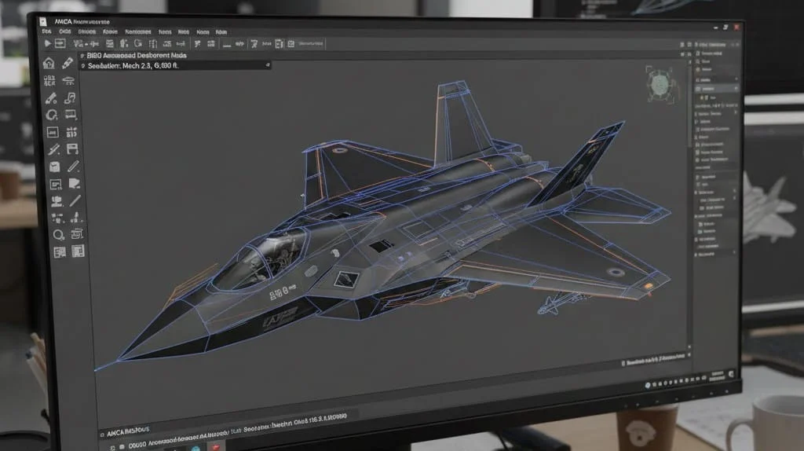Screen dimensions: 804x451
Task: Select the tag label icon in the palette
Action: coord(75,183)
